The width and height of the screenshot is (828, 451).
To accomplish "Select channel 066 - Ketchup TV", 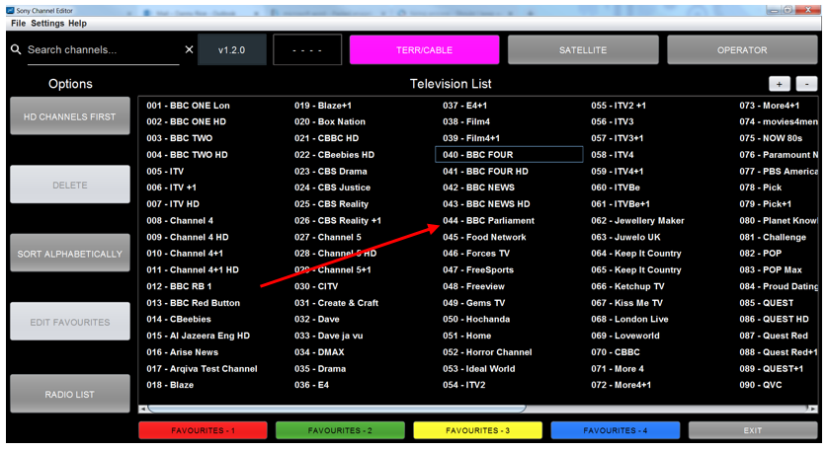I will [x=627, y=286].
